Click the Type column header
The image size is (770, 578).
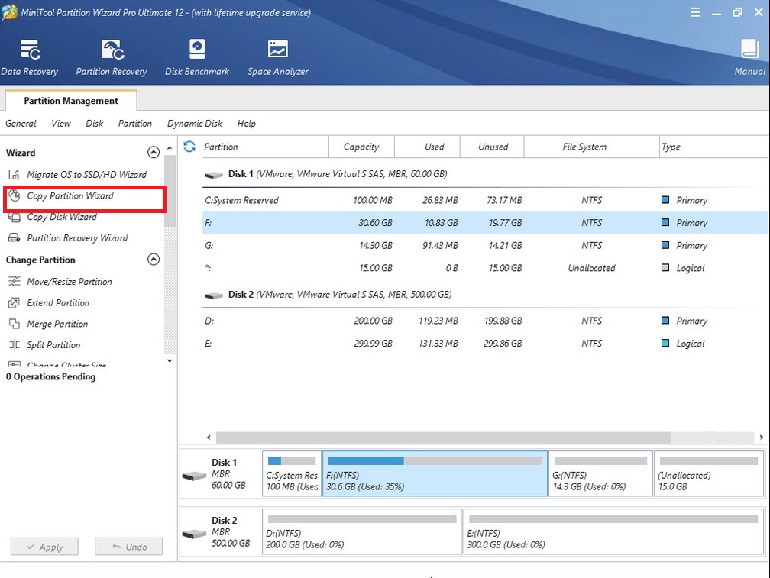tap(713, 147)
